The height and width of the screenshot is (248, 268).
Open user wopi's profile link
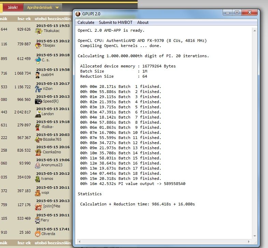45,192
